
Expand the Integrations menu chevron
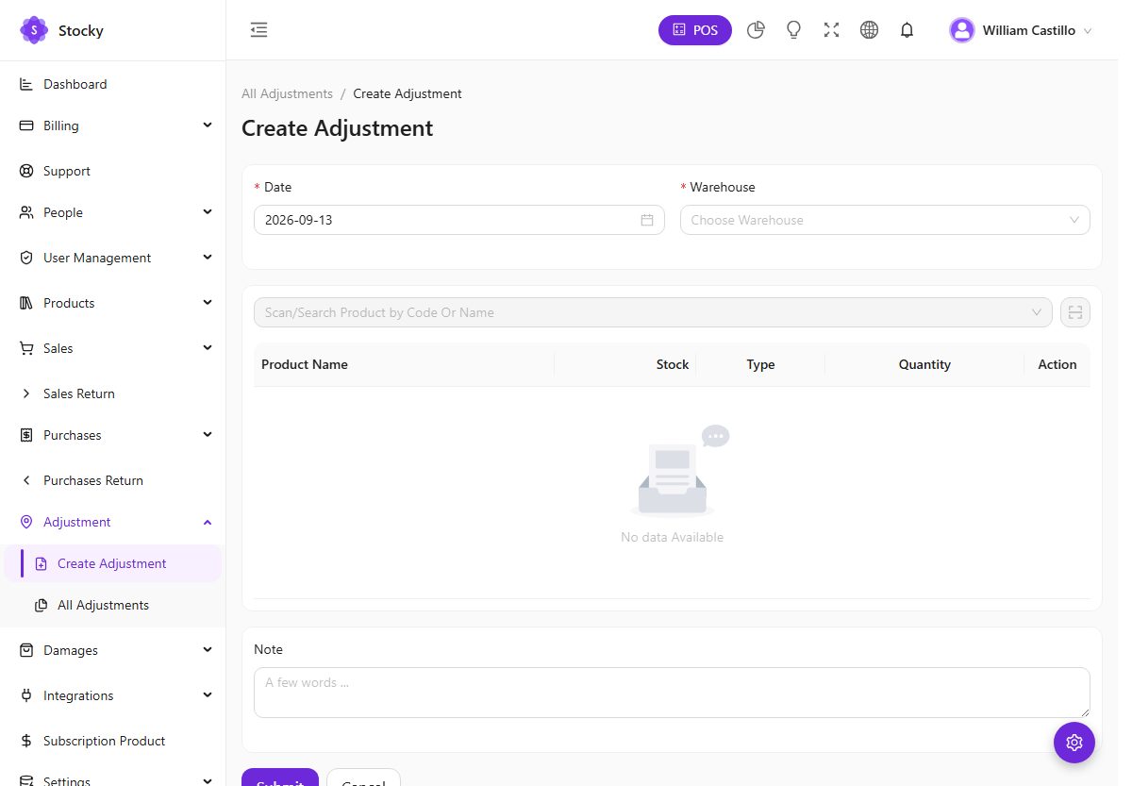[x=208, y=695]
